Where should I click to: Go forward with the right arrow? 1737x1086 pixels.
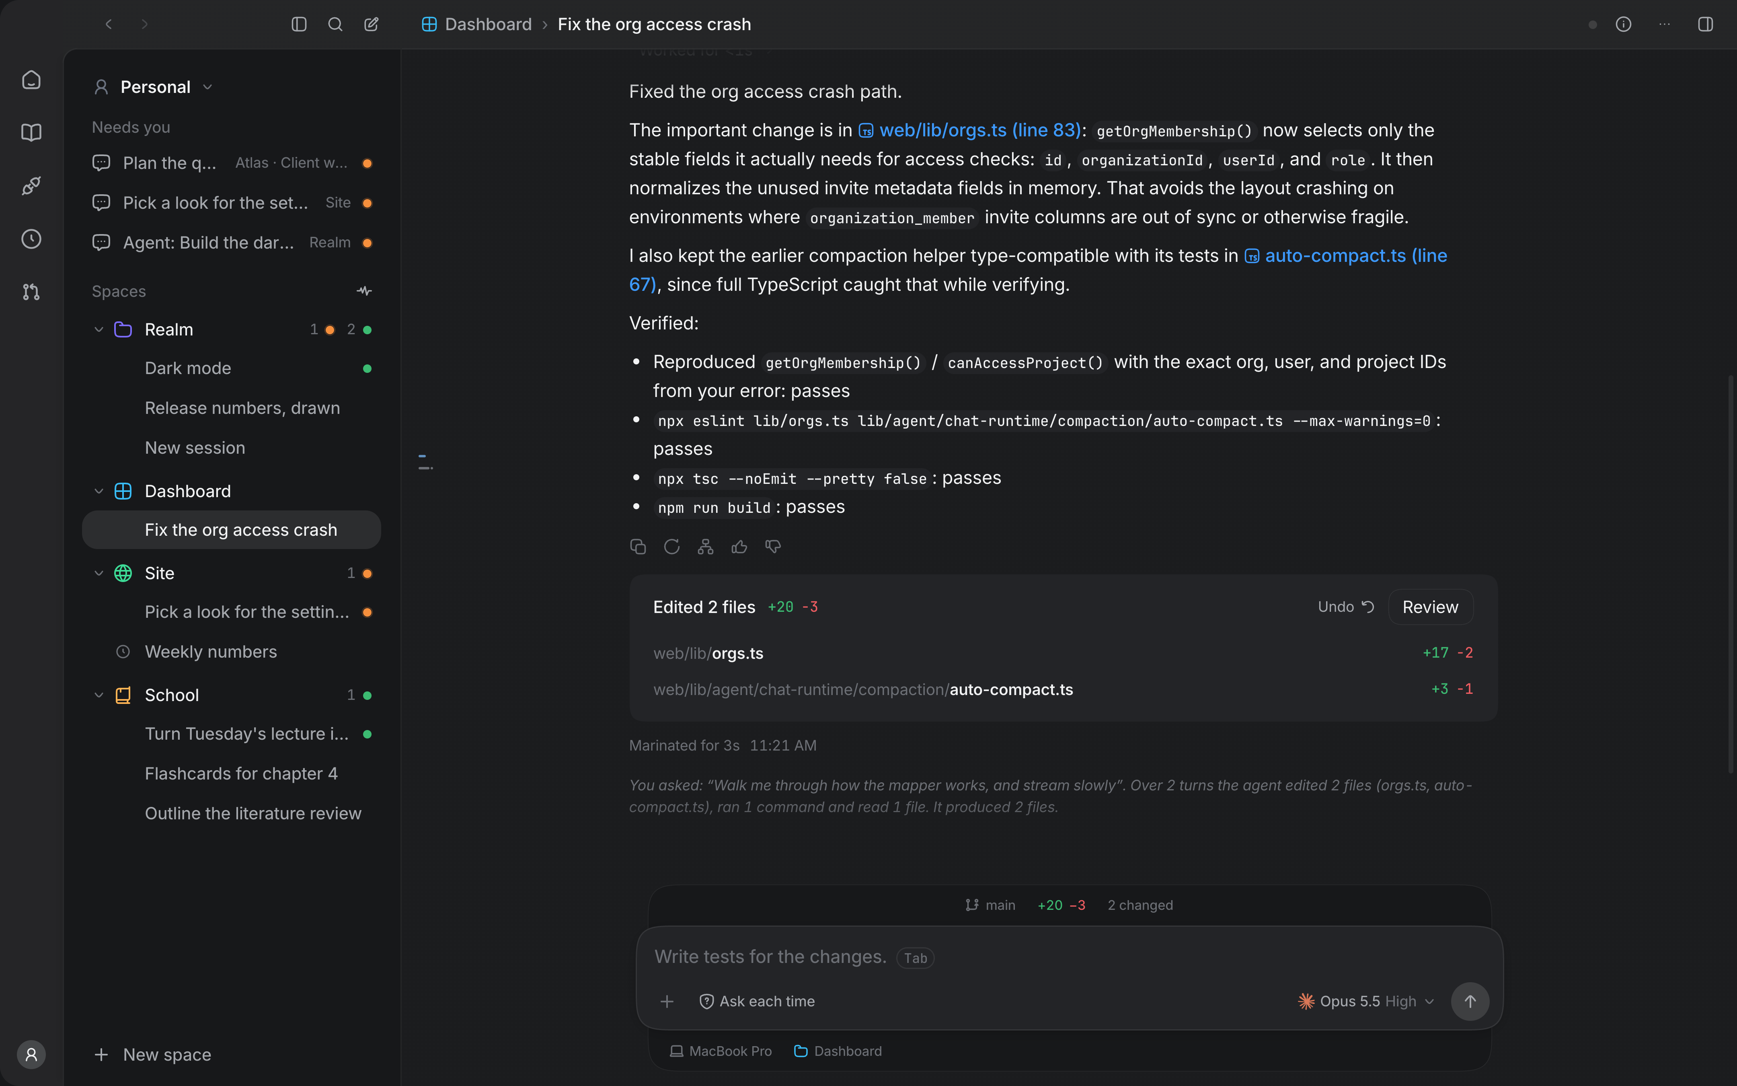(x=145, y=25)
